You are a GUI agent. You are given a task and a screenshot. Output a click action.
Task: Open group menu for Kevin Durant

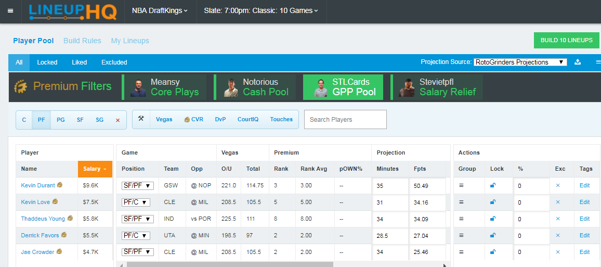[462, 185]
